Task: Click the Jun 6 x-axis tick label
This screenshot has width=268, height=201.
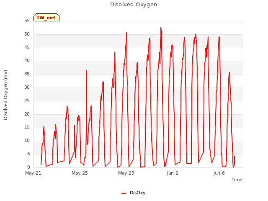Action: tap(219, 173)
